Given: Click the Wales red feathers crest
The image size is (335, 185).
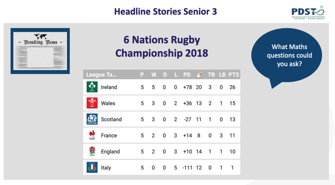Looking at the screenshot, I should pyautogui.click(x=92, y=103).
